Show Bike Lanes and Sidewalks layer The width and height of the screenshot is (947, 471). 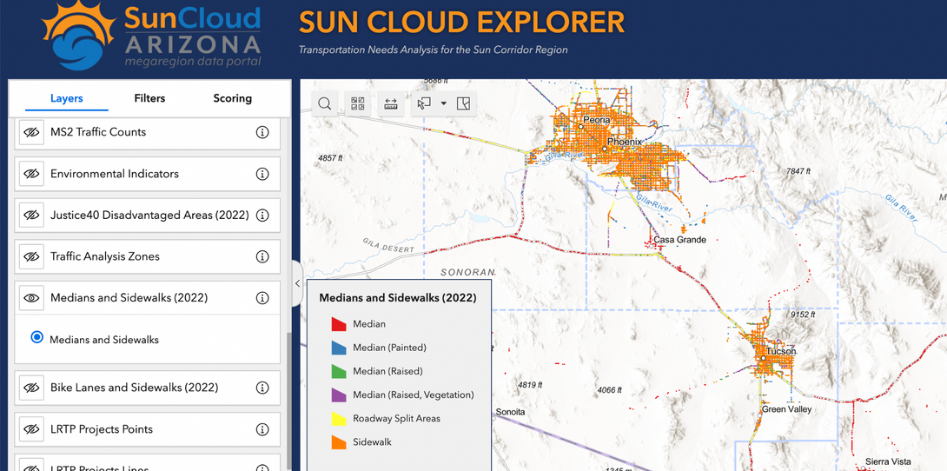tap(31, 388)
